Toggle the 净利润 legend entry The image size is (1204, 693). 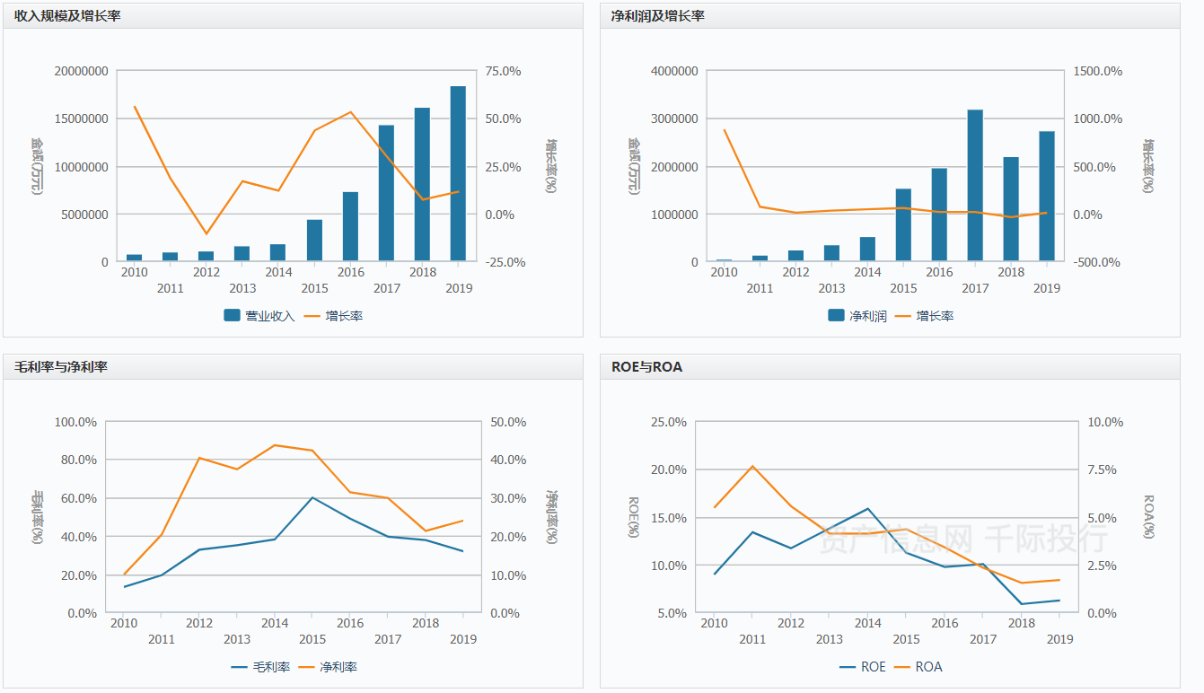[x=857, y=316]
